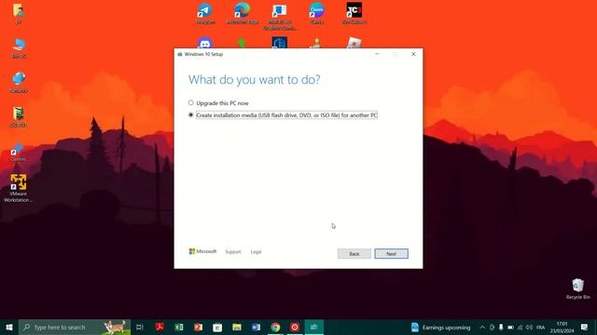The height and width of the screenshot is (335, 597).
Task: Switch to Chrome in the taskbar
Action: coord(275,327)
